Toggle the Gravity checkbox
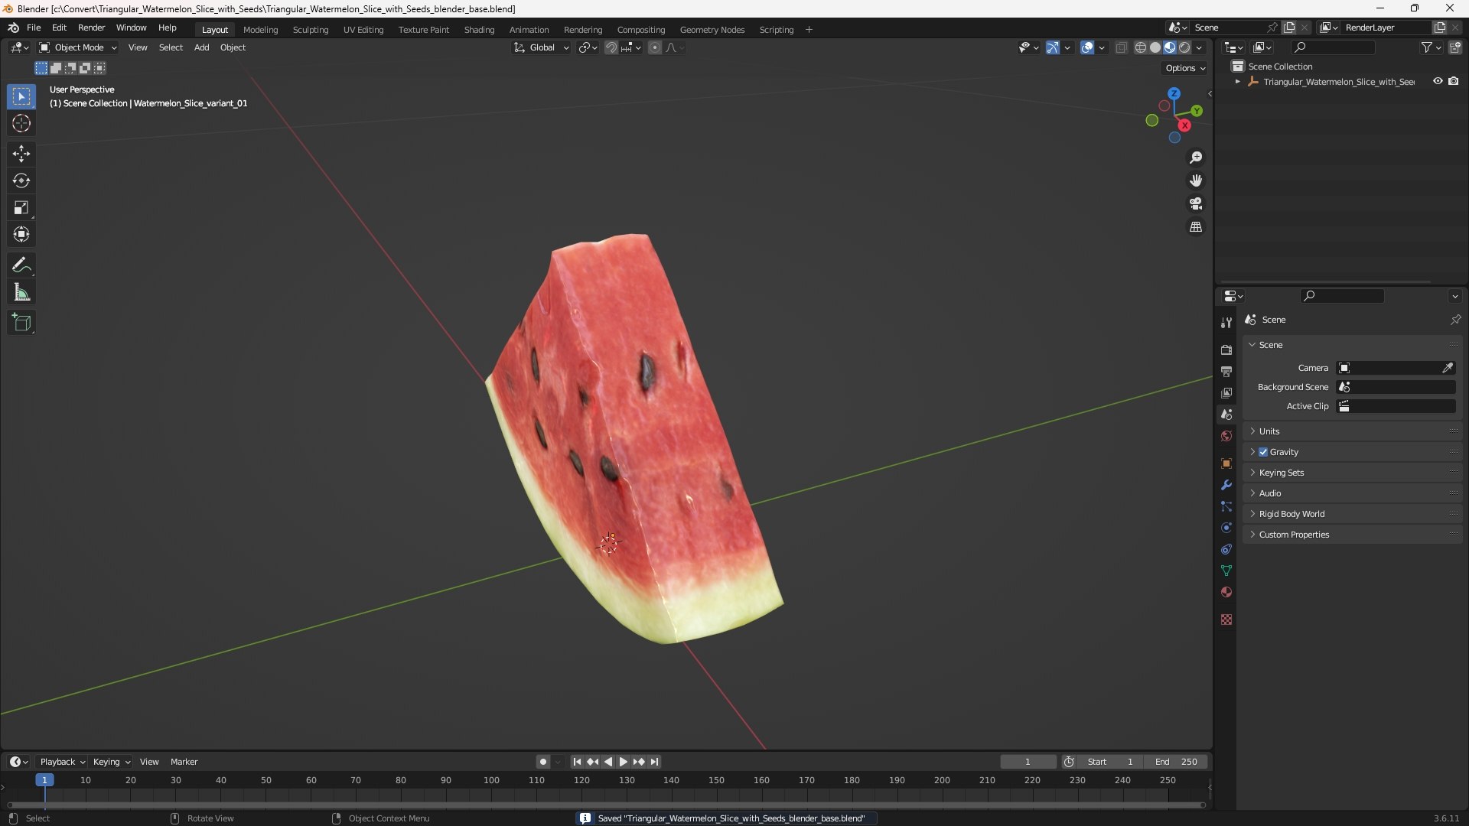 click(x=1263, y=452)
